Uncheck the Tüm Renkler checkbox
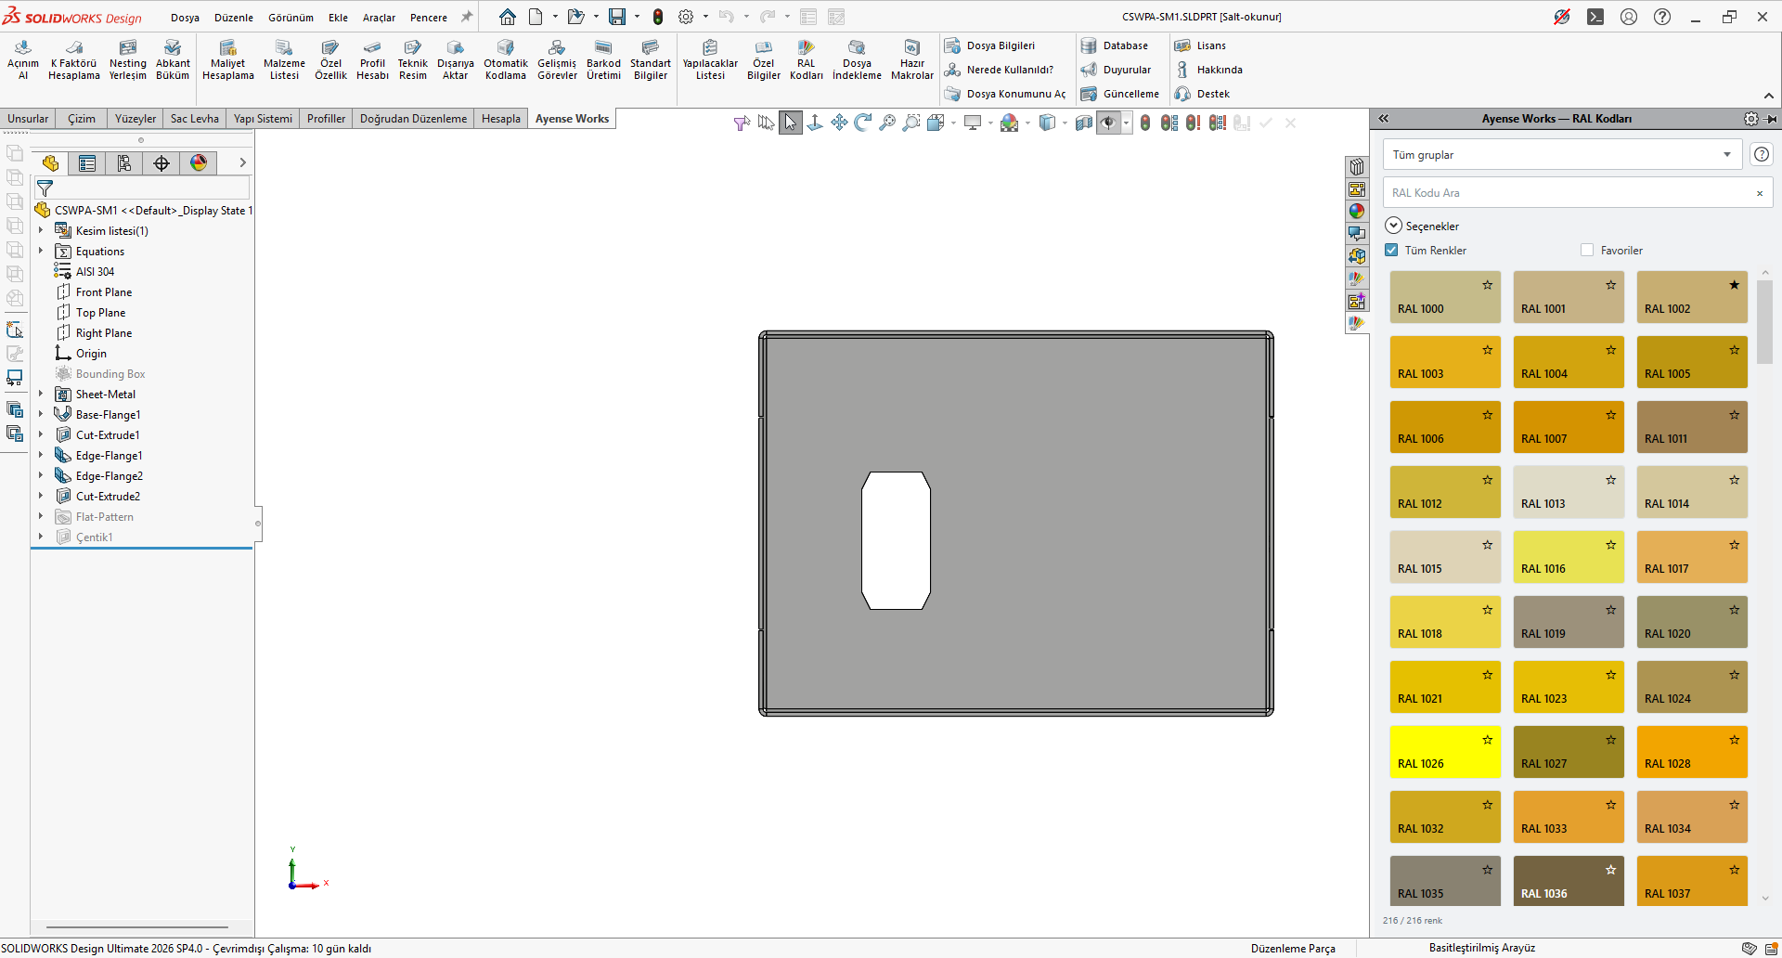Image resolution: width=1782 pixels, height=958 pixels. [1391, 250]
